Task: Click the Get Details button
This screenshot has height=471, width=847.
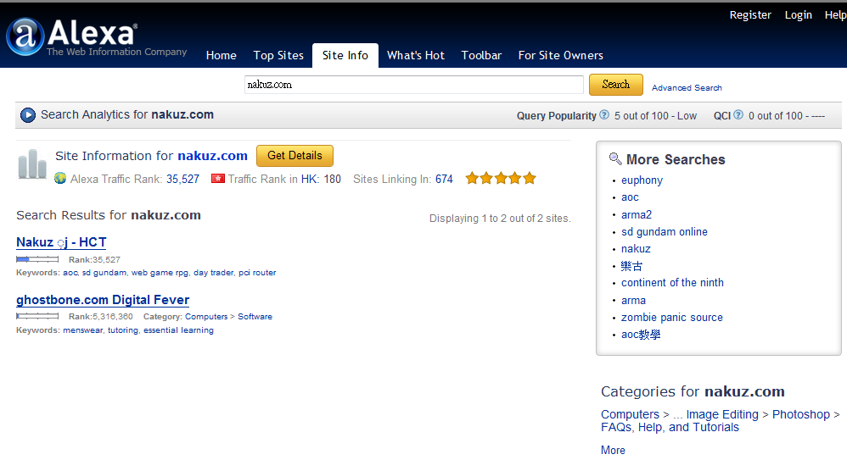Action: [295, 156]
